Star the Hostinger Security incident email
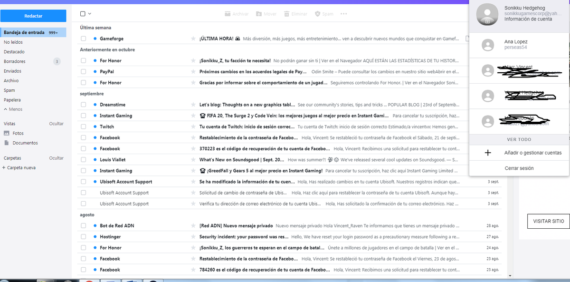This screenshot has height=282, width=570. [x=193, y=237]
